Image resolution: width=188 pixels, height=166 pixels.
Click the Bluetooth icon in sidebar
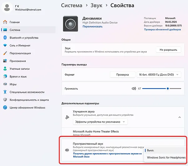coord(5,38)
